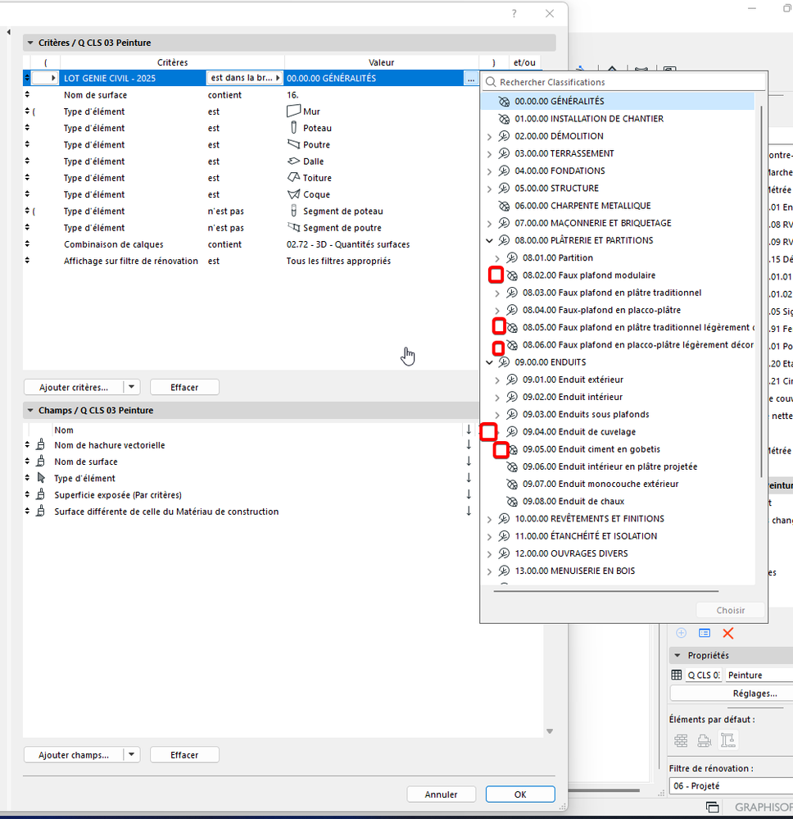
Task: Click the Annuler button
Action: (x=441, y=794)
